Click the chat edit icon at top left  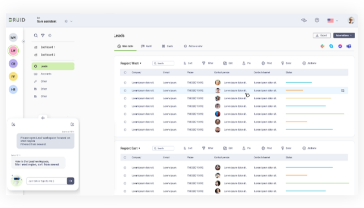[13, 125]
